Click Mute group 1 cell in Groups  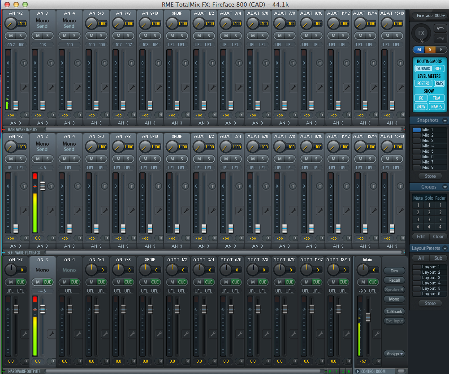point(418,205)
